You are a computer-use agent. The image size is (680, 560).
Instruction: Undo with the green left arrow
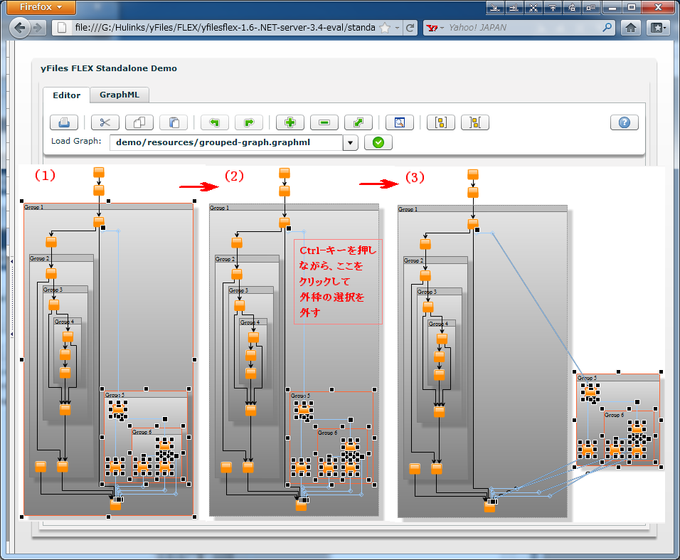[x=215, y=123]
